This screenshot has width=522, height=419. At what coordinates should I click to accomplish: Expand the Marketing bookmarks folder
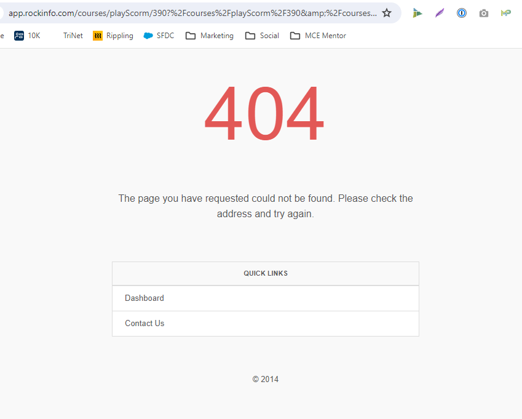210,36
